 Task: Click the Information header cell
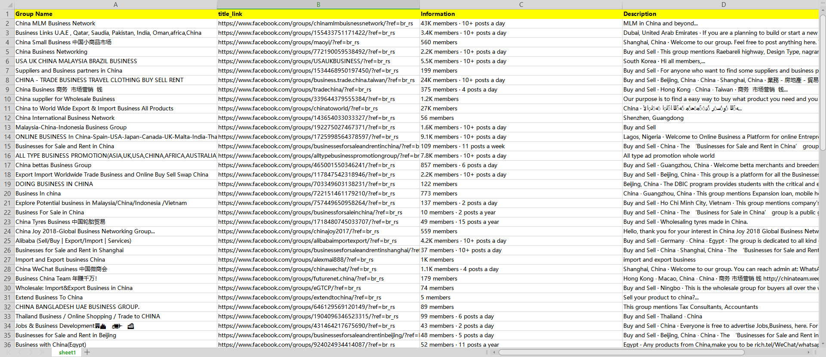click(521, 14)
